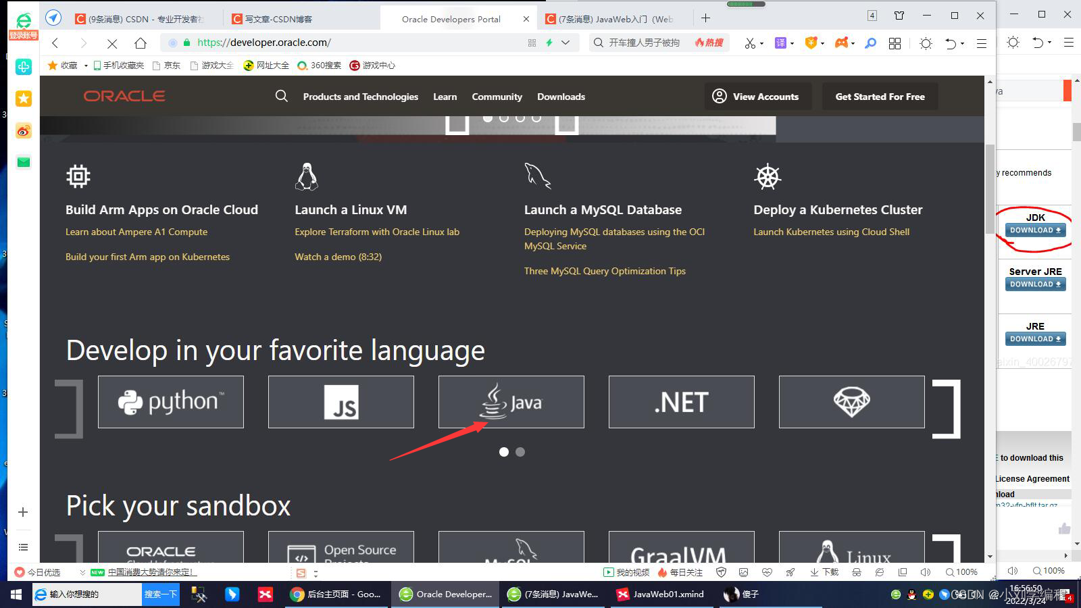This screenshot has width=1081, height=608.
Task: Open the Watch a demo link
Action: pos(338,257)
